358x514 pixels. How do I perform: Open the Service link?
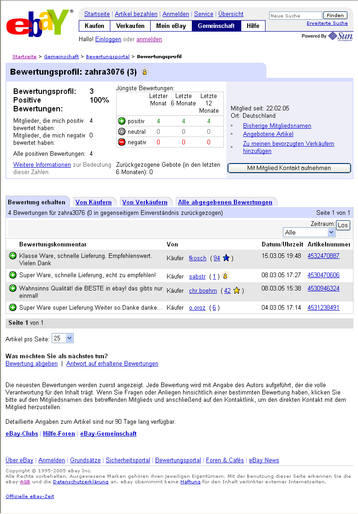[203, 14]
